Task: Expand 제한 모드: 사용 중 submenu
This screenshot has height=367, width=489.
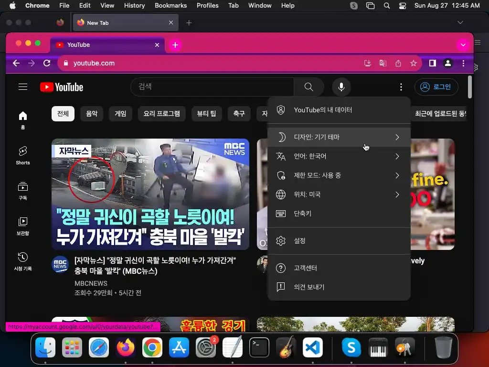Action: [x=339, y=175]
